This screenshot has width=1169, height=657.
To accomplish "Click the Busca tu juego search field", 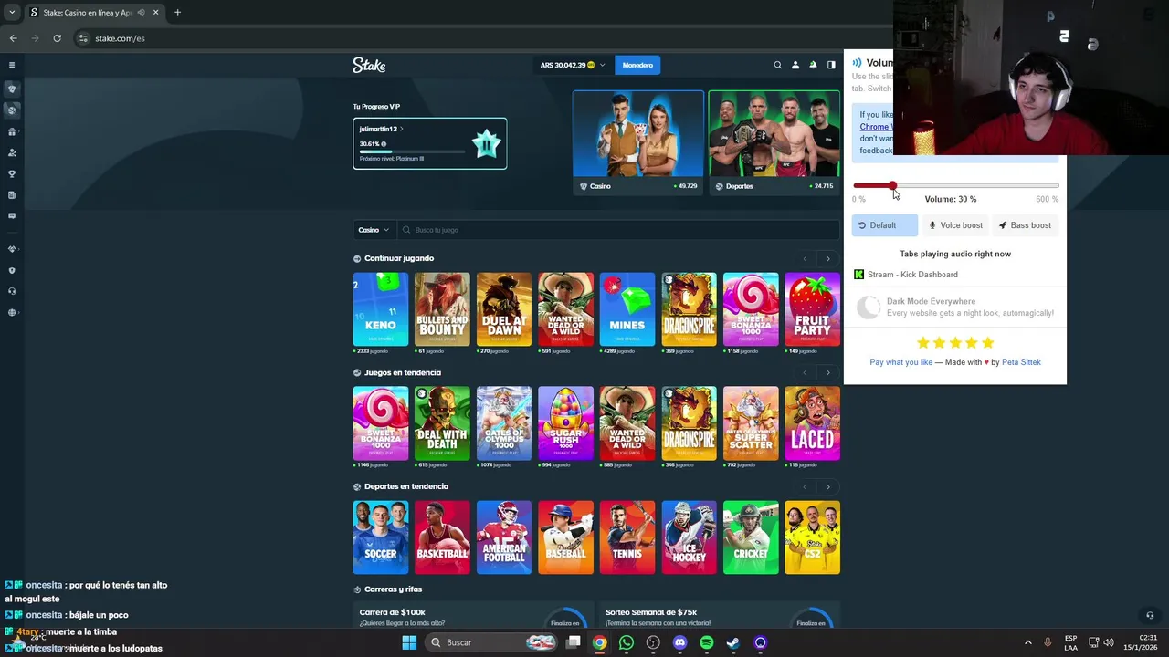I will pos(619,230).
